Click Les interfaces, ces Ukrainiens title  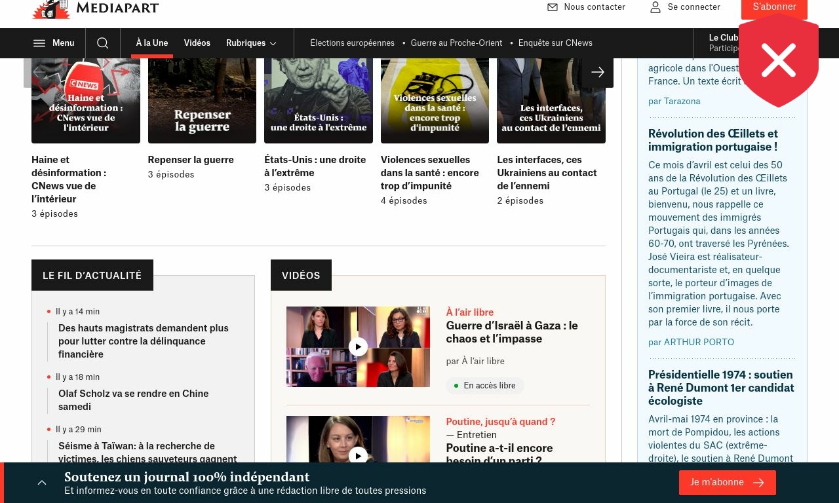coord(547,173)
